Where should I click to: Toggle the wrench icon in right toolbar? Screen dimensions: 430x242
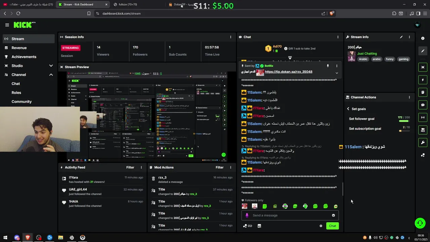point(423,143)
